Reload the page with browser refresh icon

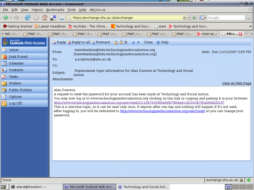pos(28,17)
